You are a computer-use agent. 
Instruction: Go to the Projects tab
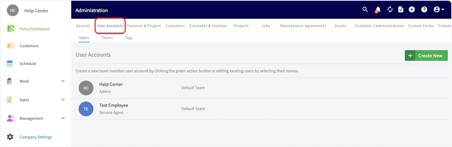point(241,26)
